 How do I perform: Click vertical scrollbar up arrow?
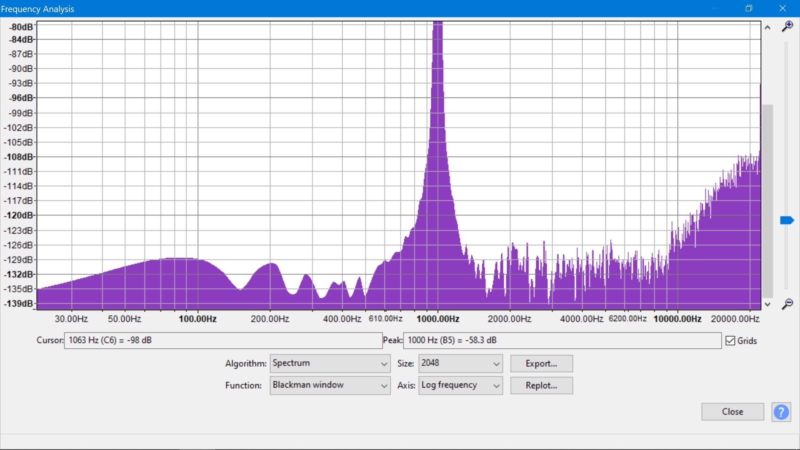(x=767, y=27)
